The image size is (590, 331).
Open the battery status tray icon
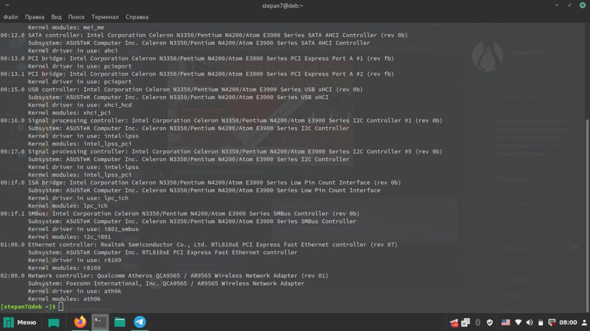[x=541, y=322]
